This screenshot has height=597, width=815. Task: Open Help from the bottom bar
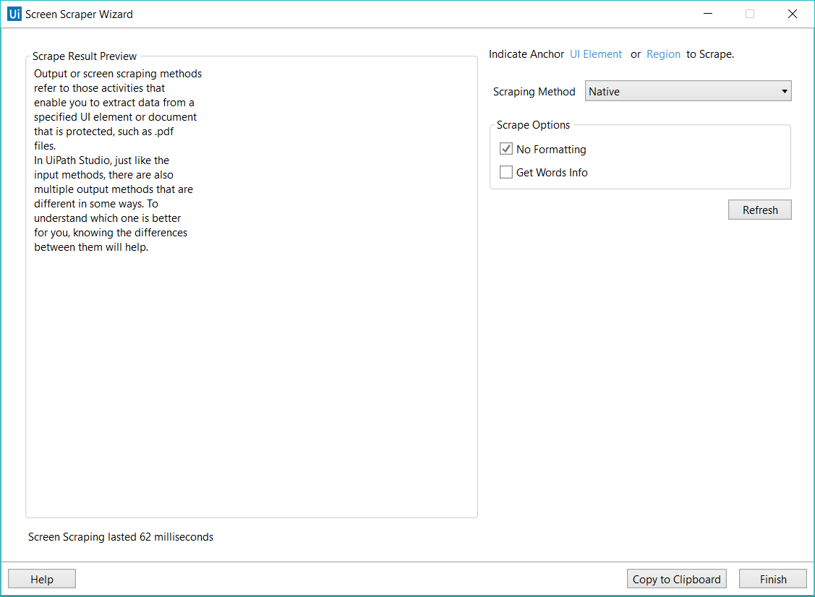[x=42, y=579]
